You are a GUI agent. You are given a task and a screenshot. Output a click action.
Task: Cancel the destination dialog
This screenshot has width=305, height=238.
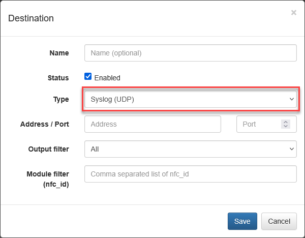[279, 221]
